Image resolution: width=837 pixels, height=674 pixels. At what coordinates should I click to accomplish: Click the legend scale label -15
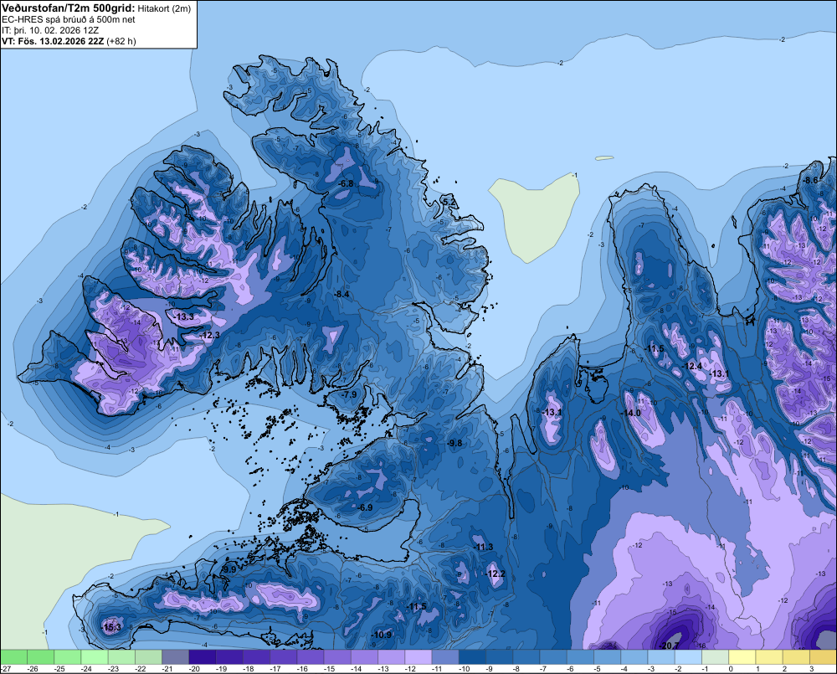tap(329, 669)
